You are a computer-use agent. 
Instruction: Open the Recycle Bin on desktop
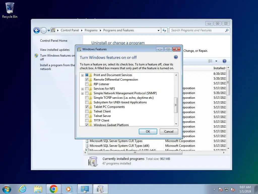(10, 10)
